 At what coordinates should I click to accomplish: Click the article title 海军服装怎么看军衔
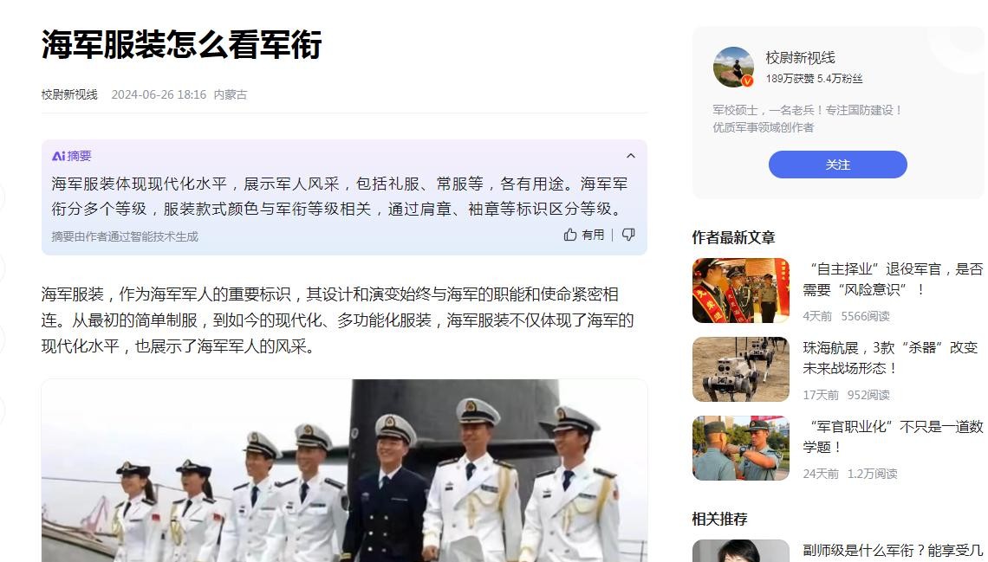tap(182, 45)
